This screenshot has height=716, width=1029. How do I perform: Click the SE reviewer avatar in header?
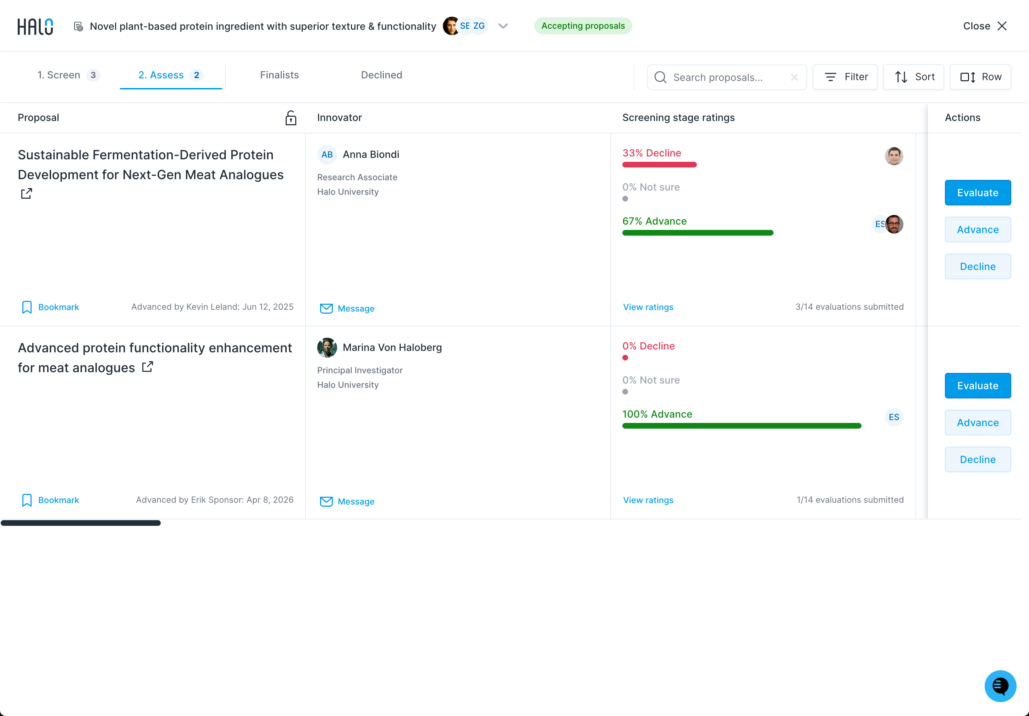click(465, 26)
